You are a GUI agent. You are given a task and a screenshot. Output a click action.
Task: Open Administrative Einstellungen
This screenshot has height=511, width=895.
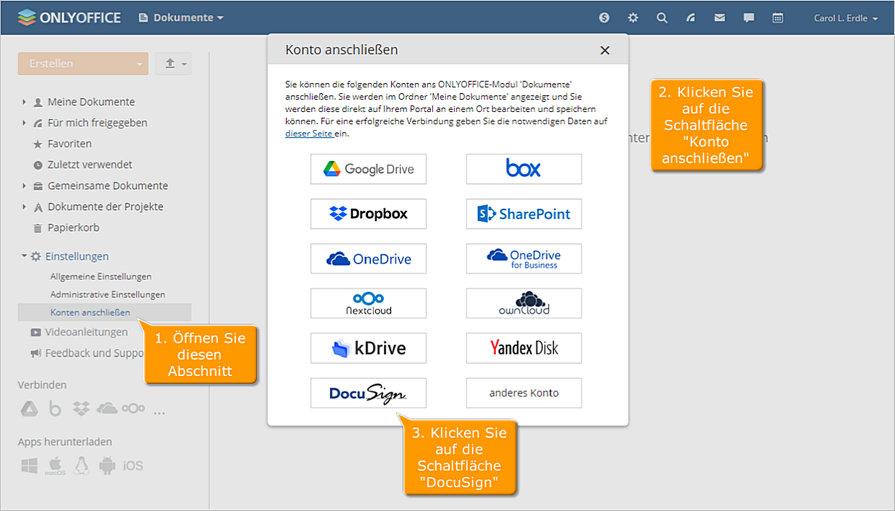108,294
